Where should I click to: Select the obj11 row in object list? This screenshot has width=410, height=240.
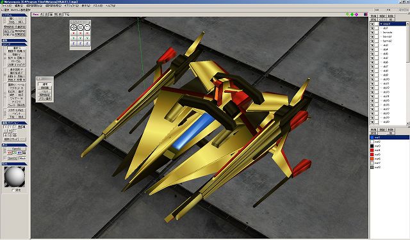point(392,84)
